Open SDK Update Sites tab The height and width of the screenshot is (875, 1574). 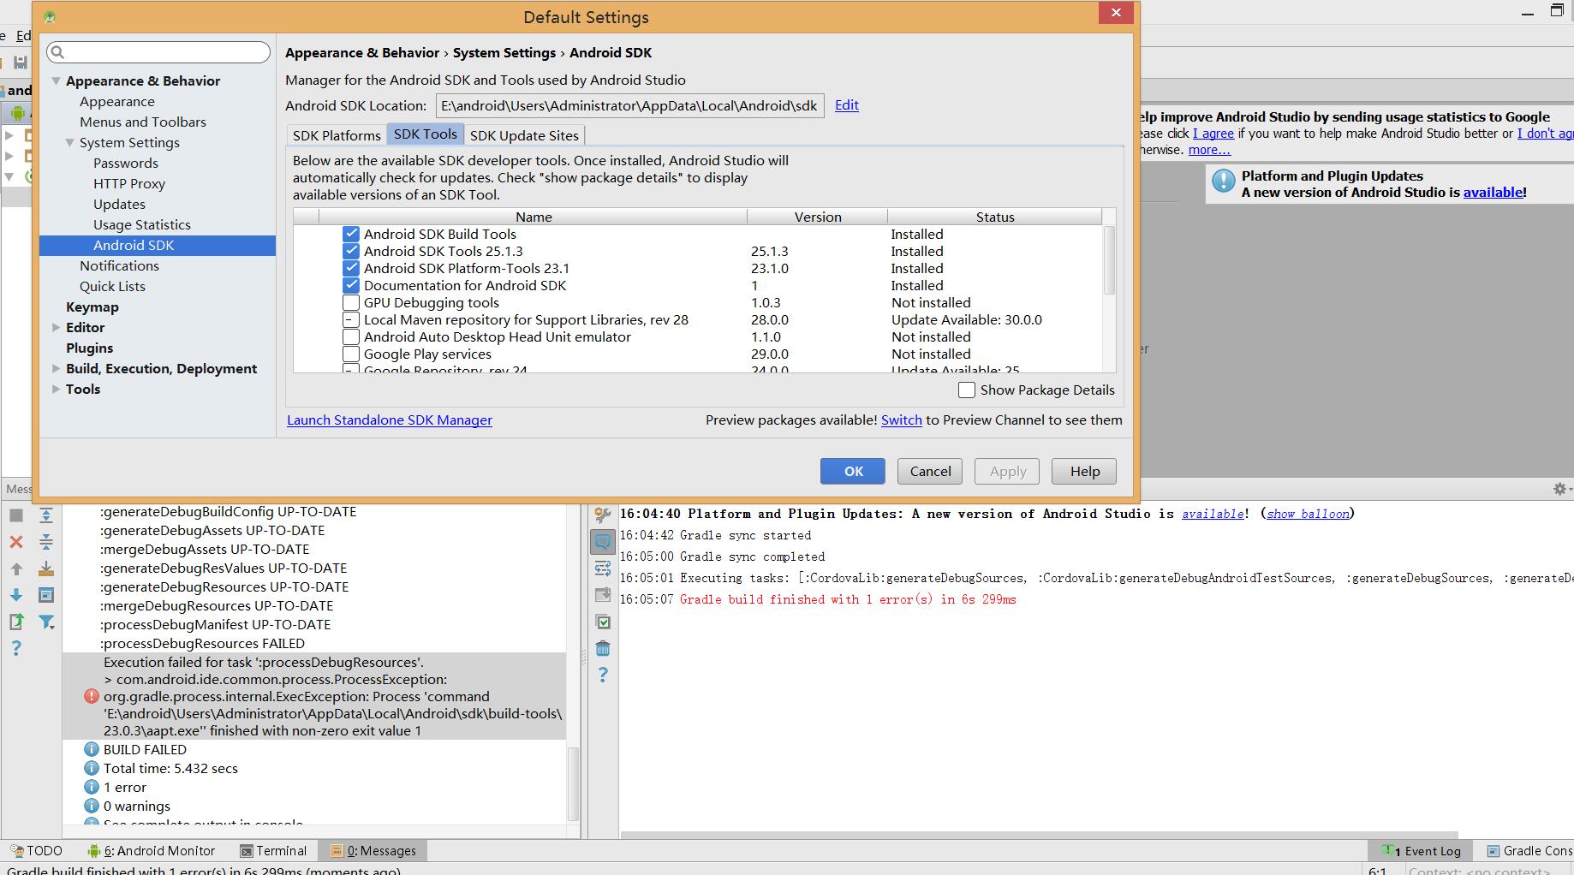(524, 135)
